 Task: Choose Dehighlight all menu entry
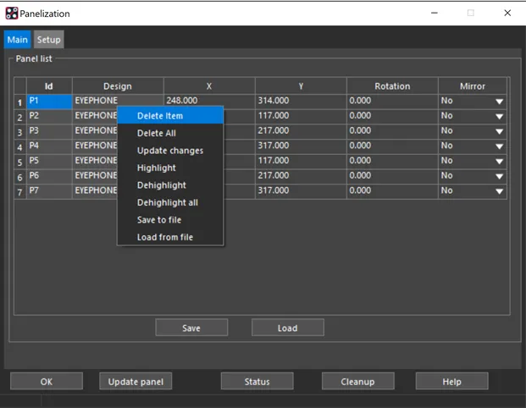point(170,202)
